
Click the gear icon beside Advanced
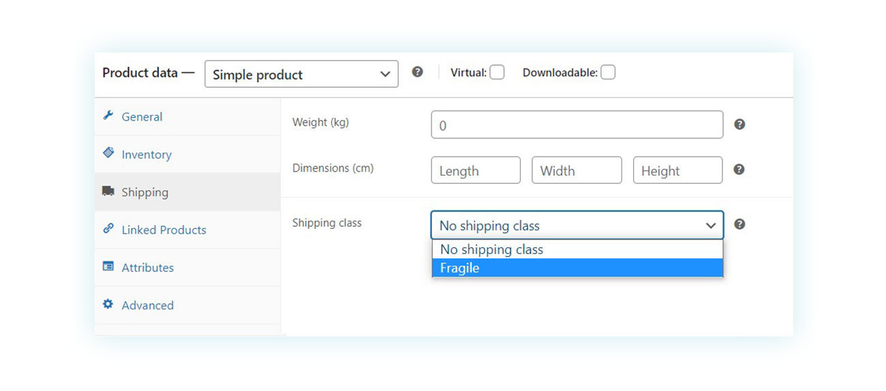pos(108,304)
